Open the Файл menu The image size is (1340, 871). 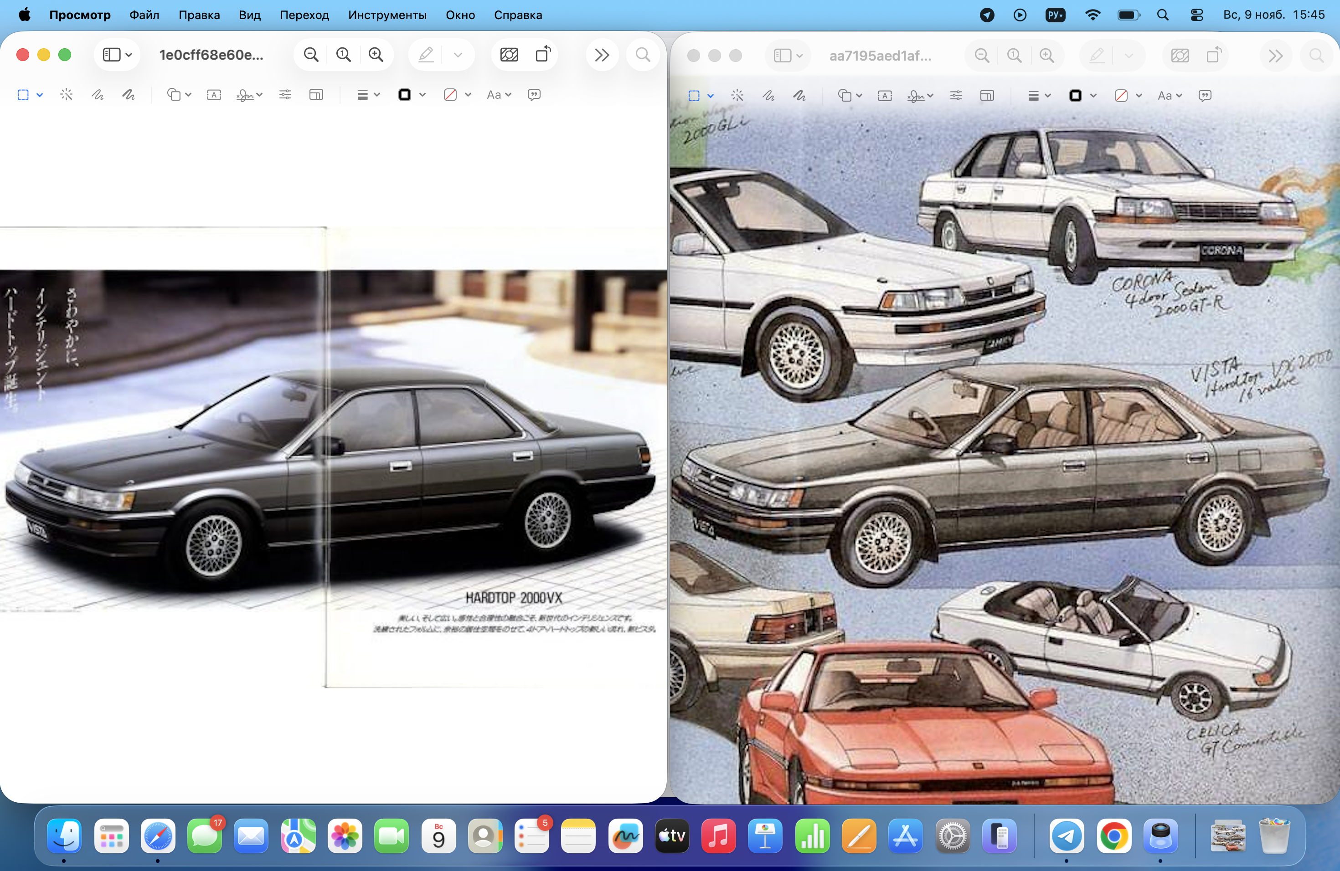point(144,15)
